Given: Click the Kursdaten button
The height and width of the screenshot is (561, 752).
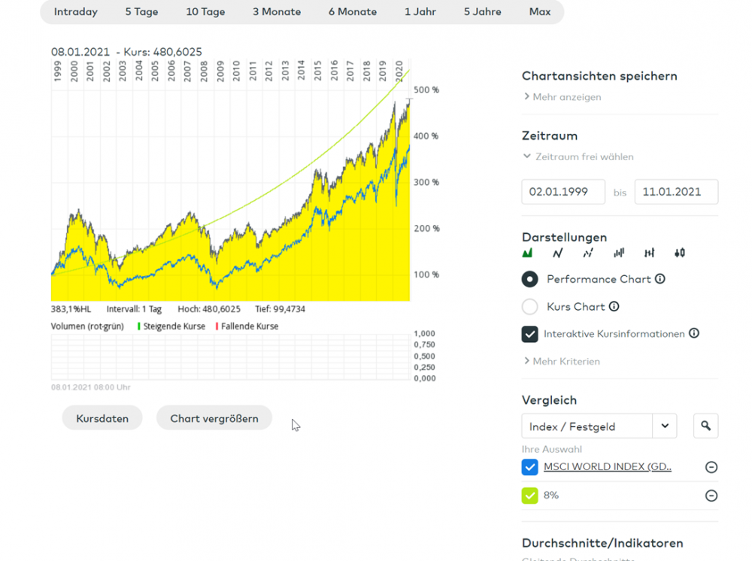Looking at the screenshot, I should pos(102,418).
